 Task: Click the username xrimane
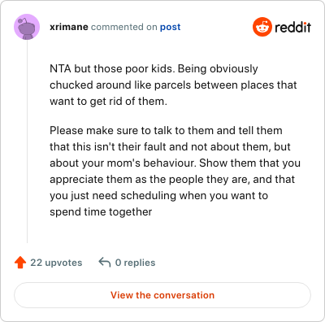pyautogui.click(x=69, y=27)
